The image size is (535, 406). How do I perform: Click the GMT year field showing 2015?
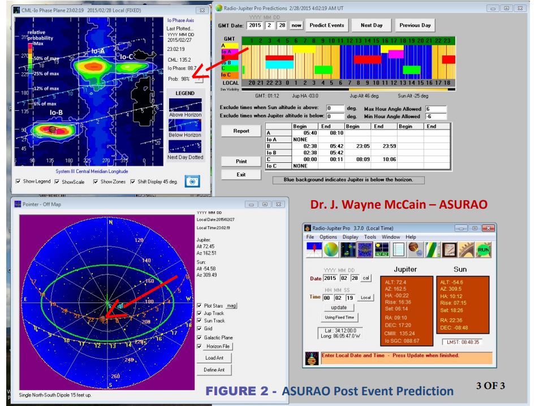(x=255, y=25)
